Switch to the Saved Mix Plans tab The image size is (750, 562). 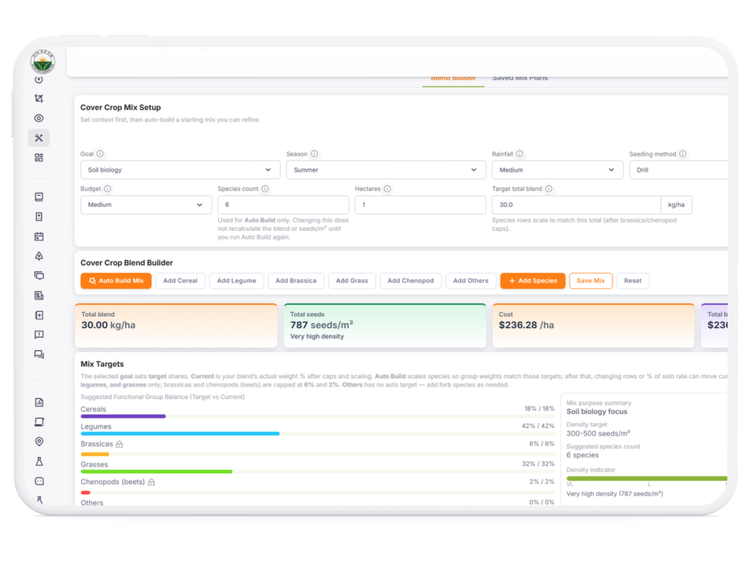[x=520, y=78]
